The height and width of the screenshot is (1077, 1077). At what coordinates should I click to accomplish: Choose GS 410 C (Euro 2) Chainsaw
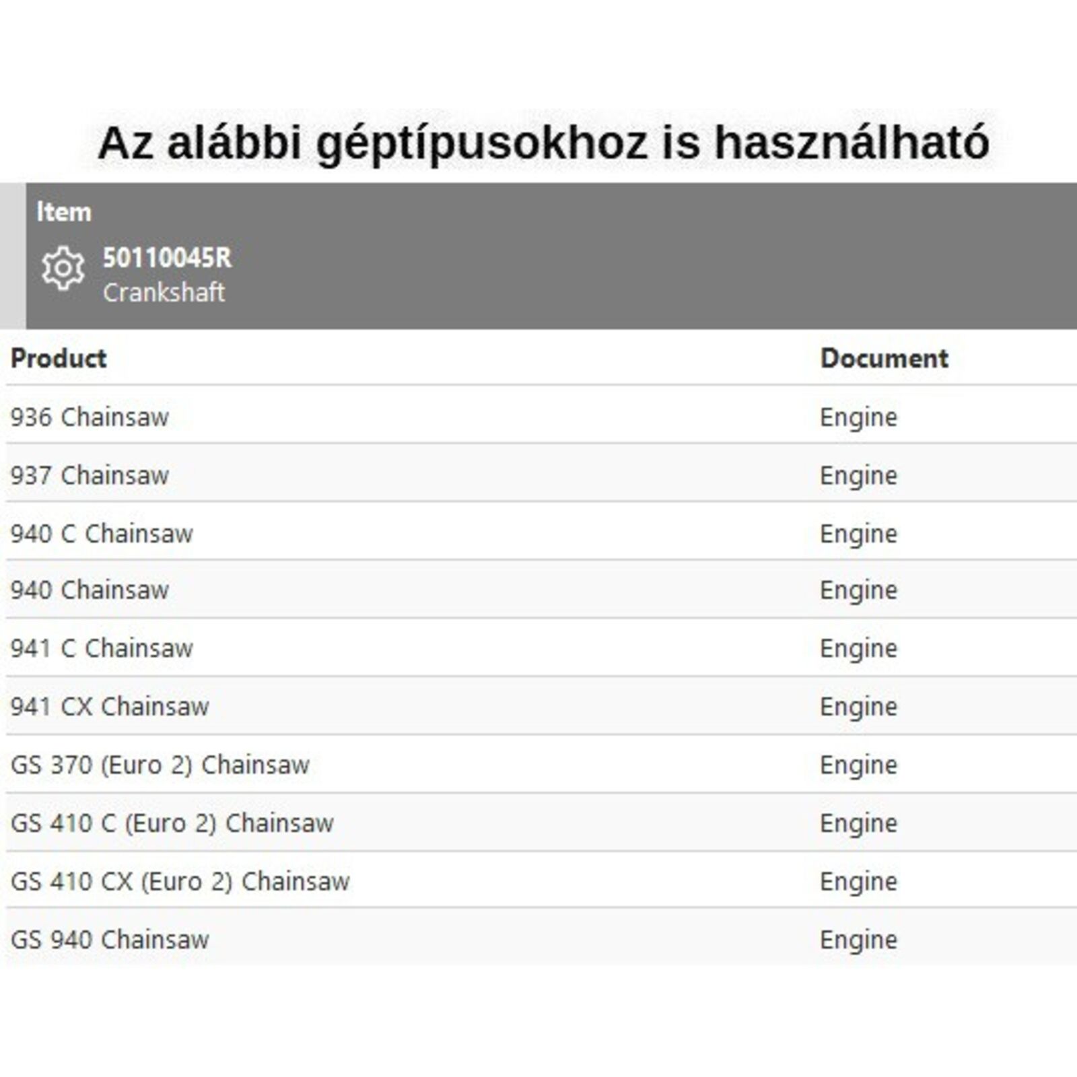172,823
